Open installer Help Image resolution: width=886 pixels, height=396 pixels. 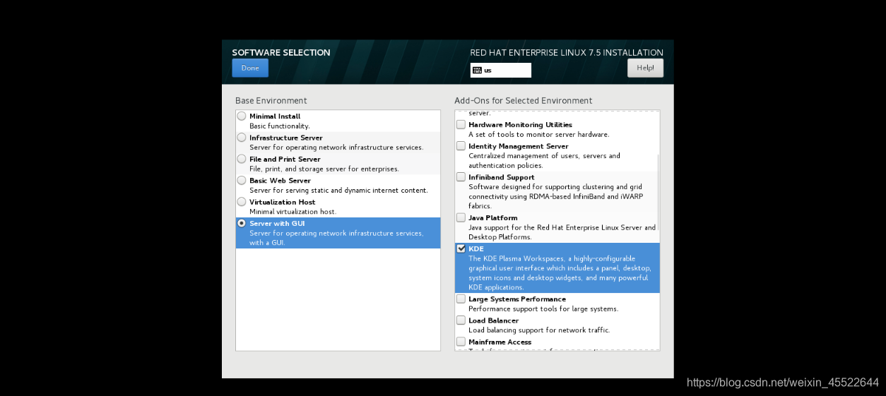tap(645, 68)
